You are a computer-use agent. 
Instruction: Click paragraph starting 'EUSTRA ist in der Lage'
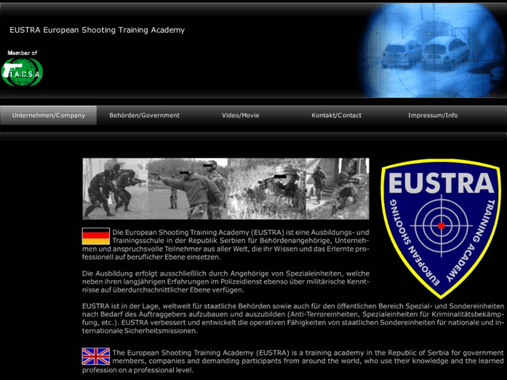click(x=293, y=319)
